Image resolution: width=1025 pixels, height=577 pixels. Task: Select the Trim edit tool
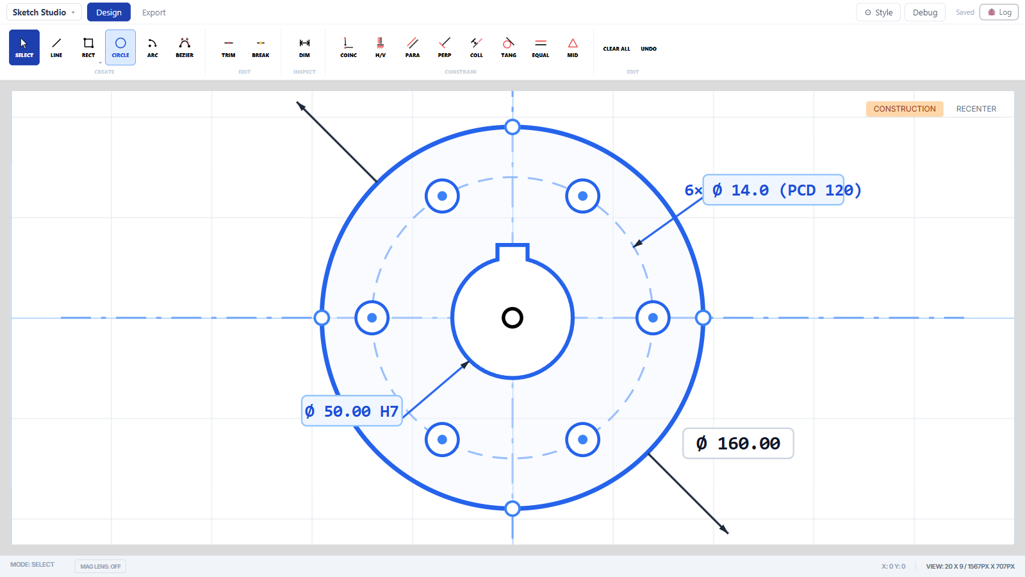pyautogui.click(x=229, y=47)
